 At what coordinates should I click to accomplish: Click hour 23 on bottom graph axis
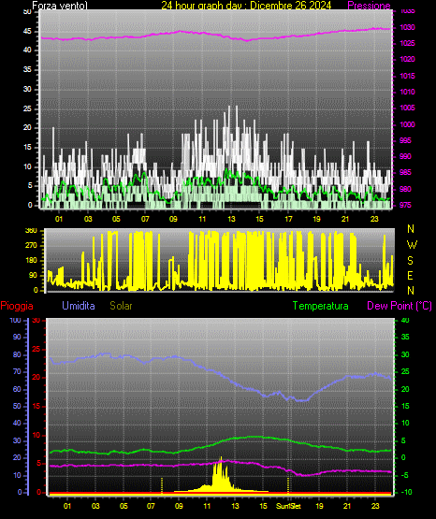(375, 506)
